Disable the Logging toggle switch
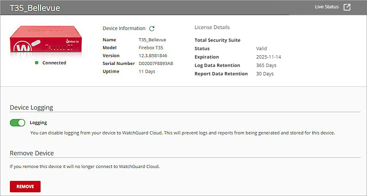The height and width of the screenshot is (196, 367). coord(18,123)
